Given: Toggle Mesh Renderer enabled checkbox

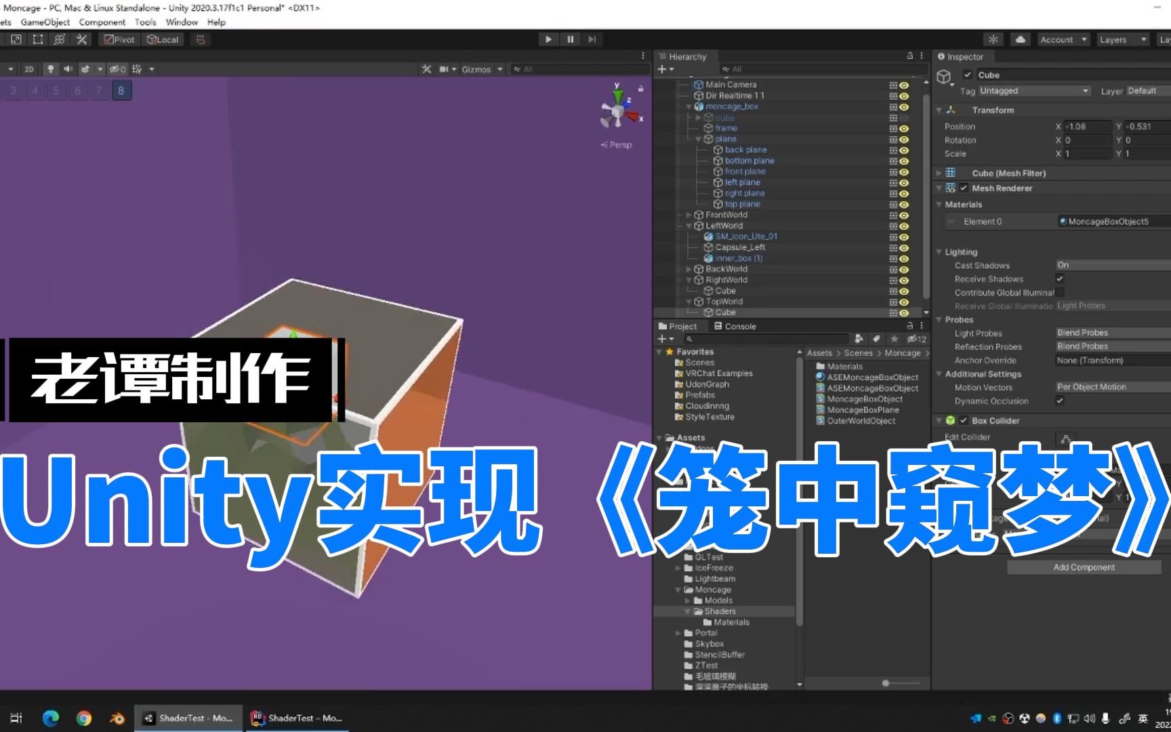Looking at the screenshot, I should (964, 188).
